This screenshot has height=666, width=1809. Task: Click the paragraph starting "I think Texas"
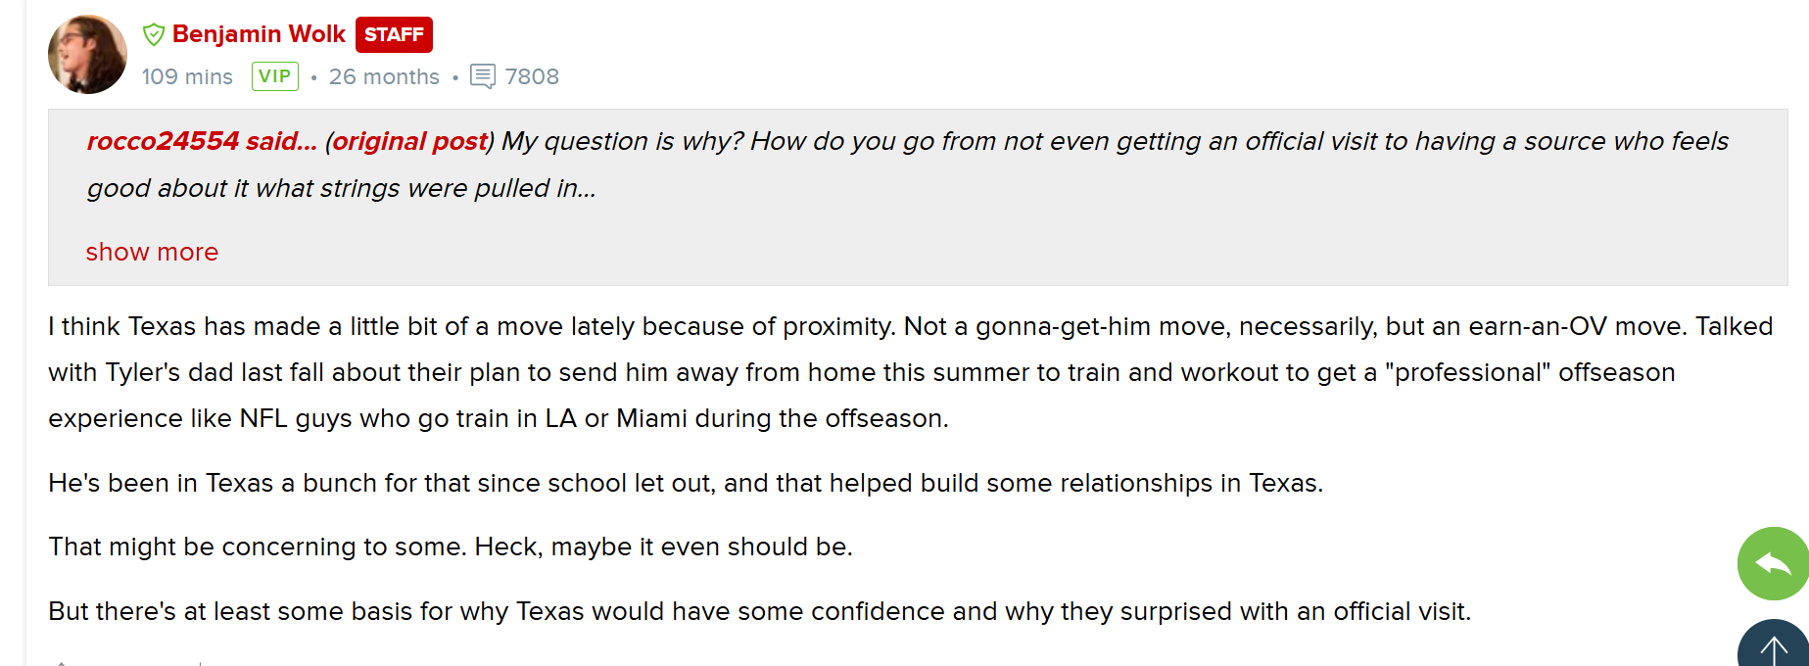911,372
